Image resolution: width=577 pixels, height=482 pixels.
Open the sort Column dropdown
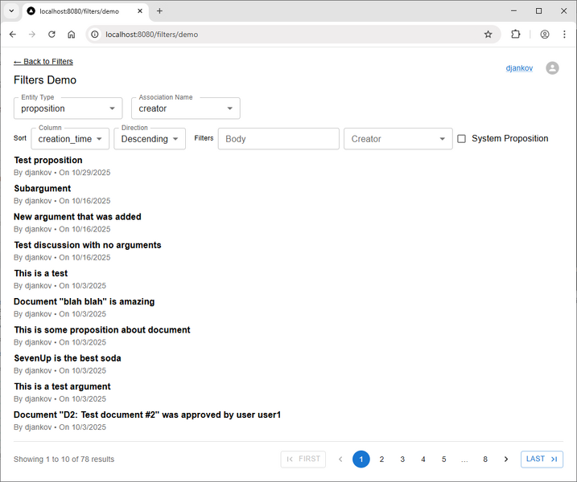coord(70,139)
